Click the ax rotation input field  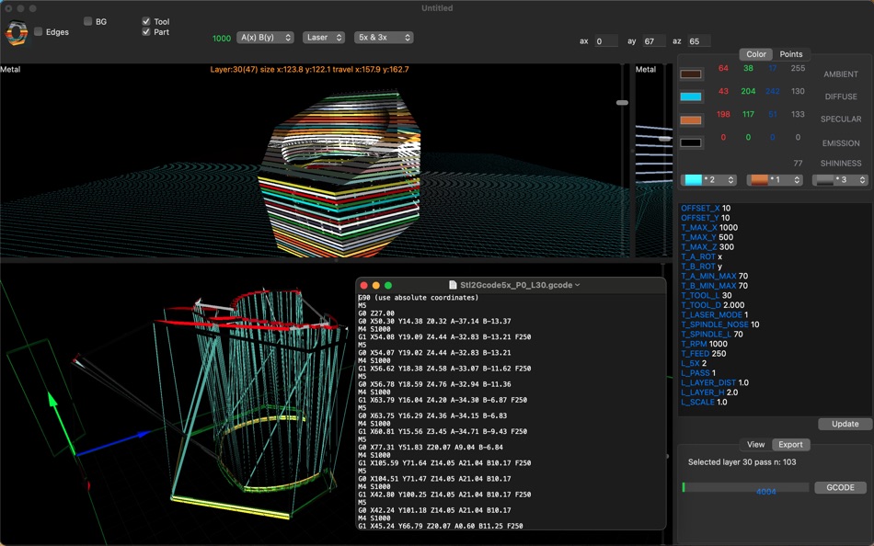click(605, 41)
